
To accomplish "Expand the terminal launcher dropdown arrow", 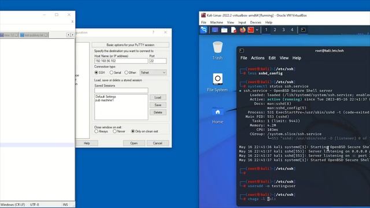I will coord(257,30).
